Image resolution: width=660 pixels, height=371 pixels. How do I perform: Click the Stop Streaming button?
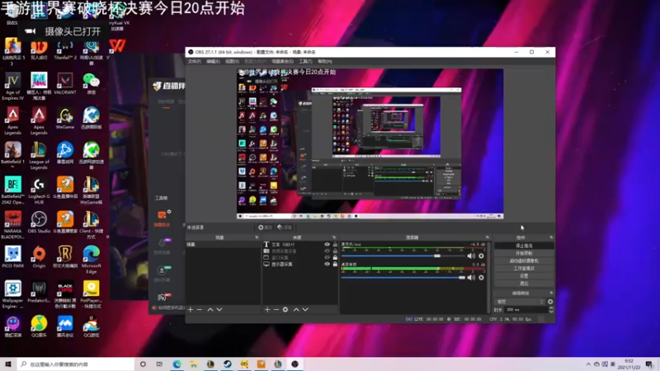tap(524, 246)
